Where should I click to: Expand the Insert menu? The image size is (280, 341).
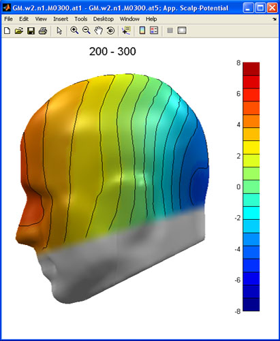coord(61,19)
